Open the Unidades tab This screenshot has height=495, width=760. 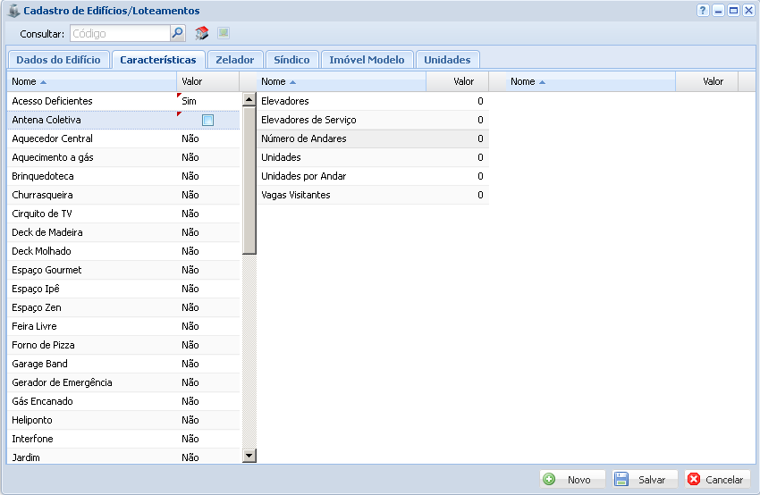click(x=447, y=60)
